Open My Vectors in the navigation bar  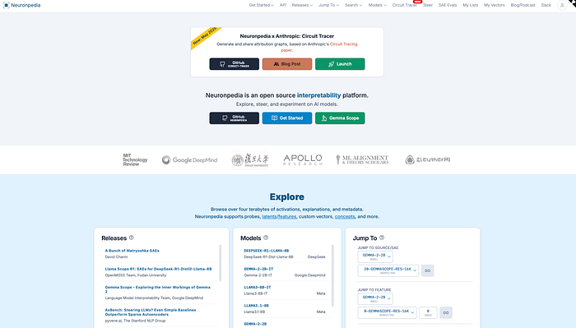[x=494, y=5]
